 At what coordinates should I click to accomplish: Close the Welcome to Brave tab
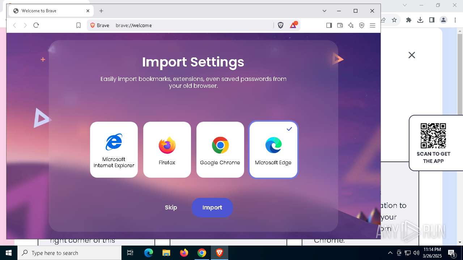point(88,11)
